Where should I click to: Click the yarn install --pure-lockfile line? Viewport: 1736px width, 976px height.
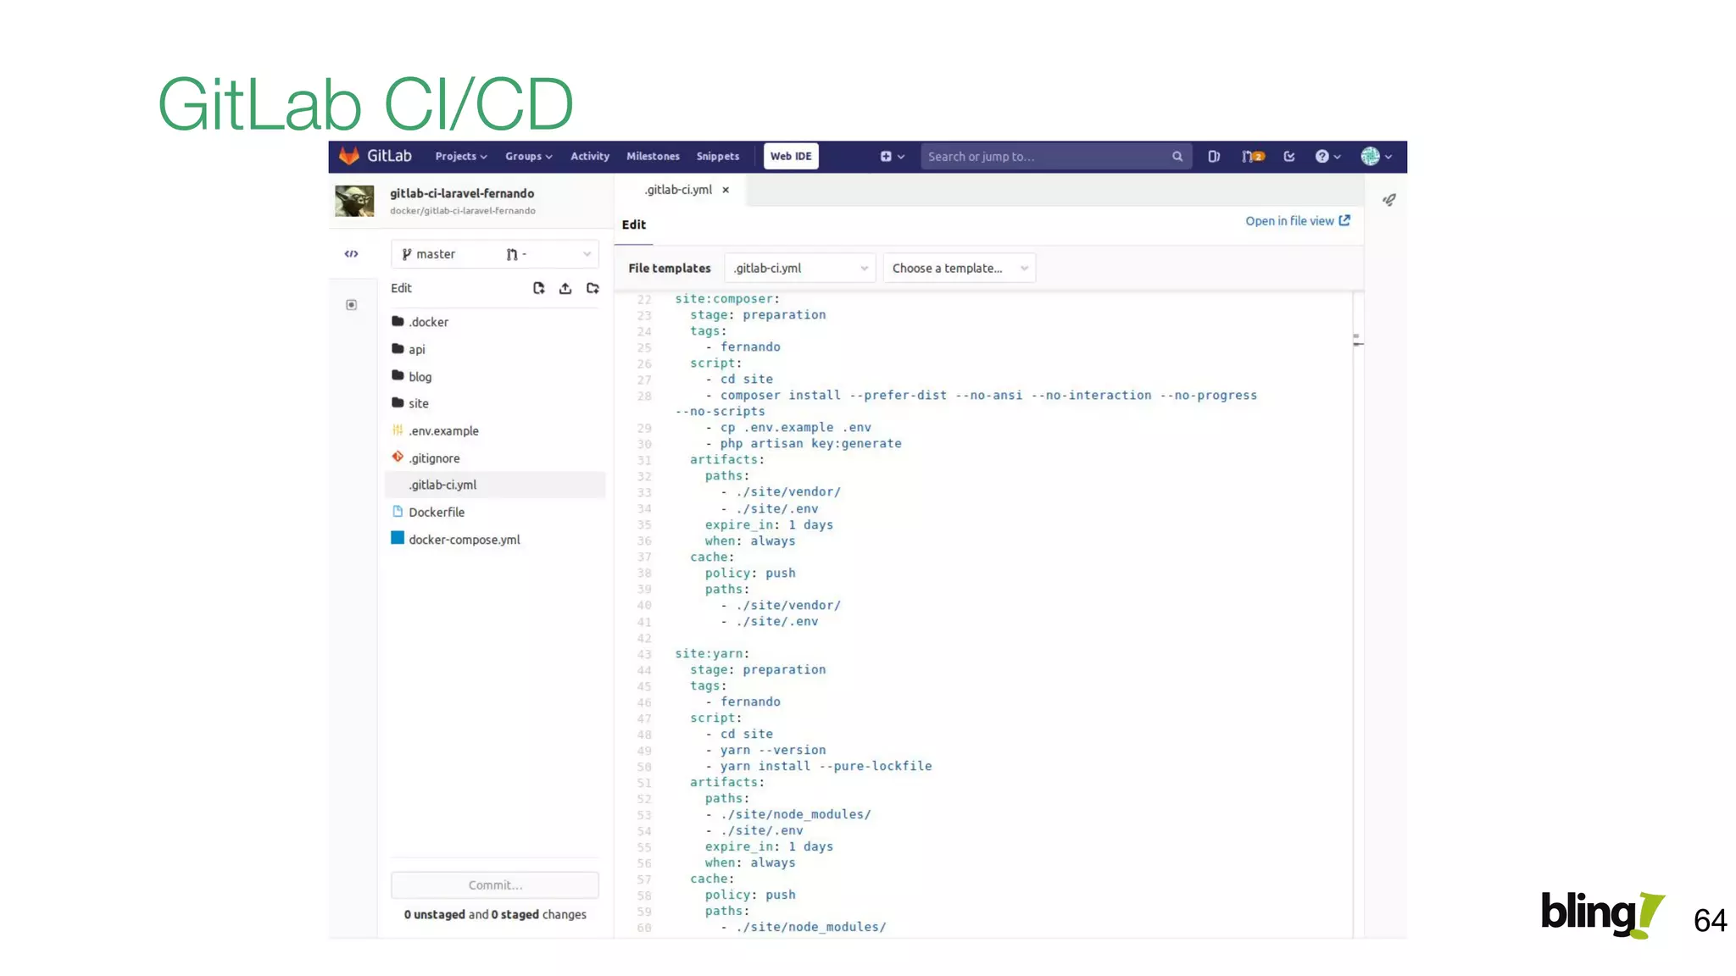819,766
